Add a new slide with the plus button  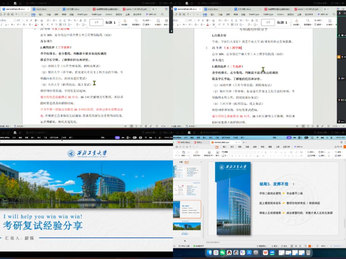click(184, 241)
